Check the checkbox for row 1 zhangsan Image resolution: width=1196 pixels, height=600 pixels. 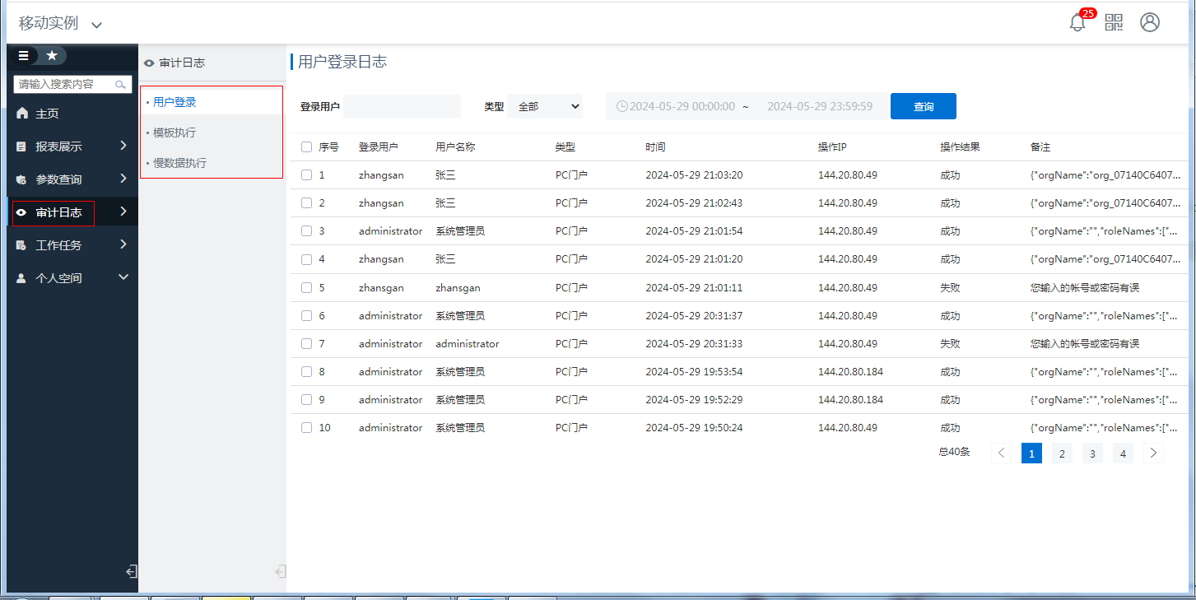[306, 175]
